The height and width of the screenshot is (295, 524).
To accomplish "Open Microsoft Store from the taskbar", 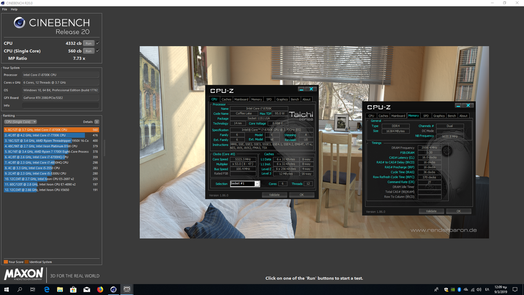I will 73,289.
